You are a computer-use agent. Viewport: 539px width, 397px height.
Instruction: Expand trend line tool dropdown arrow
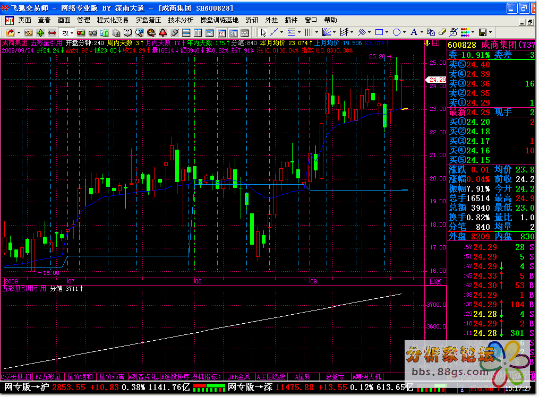tap(282, 32)
